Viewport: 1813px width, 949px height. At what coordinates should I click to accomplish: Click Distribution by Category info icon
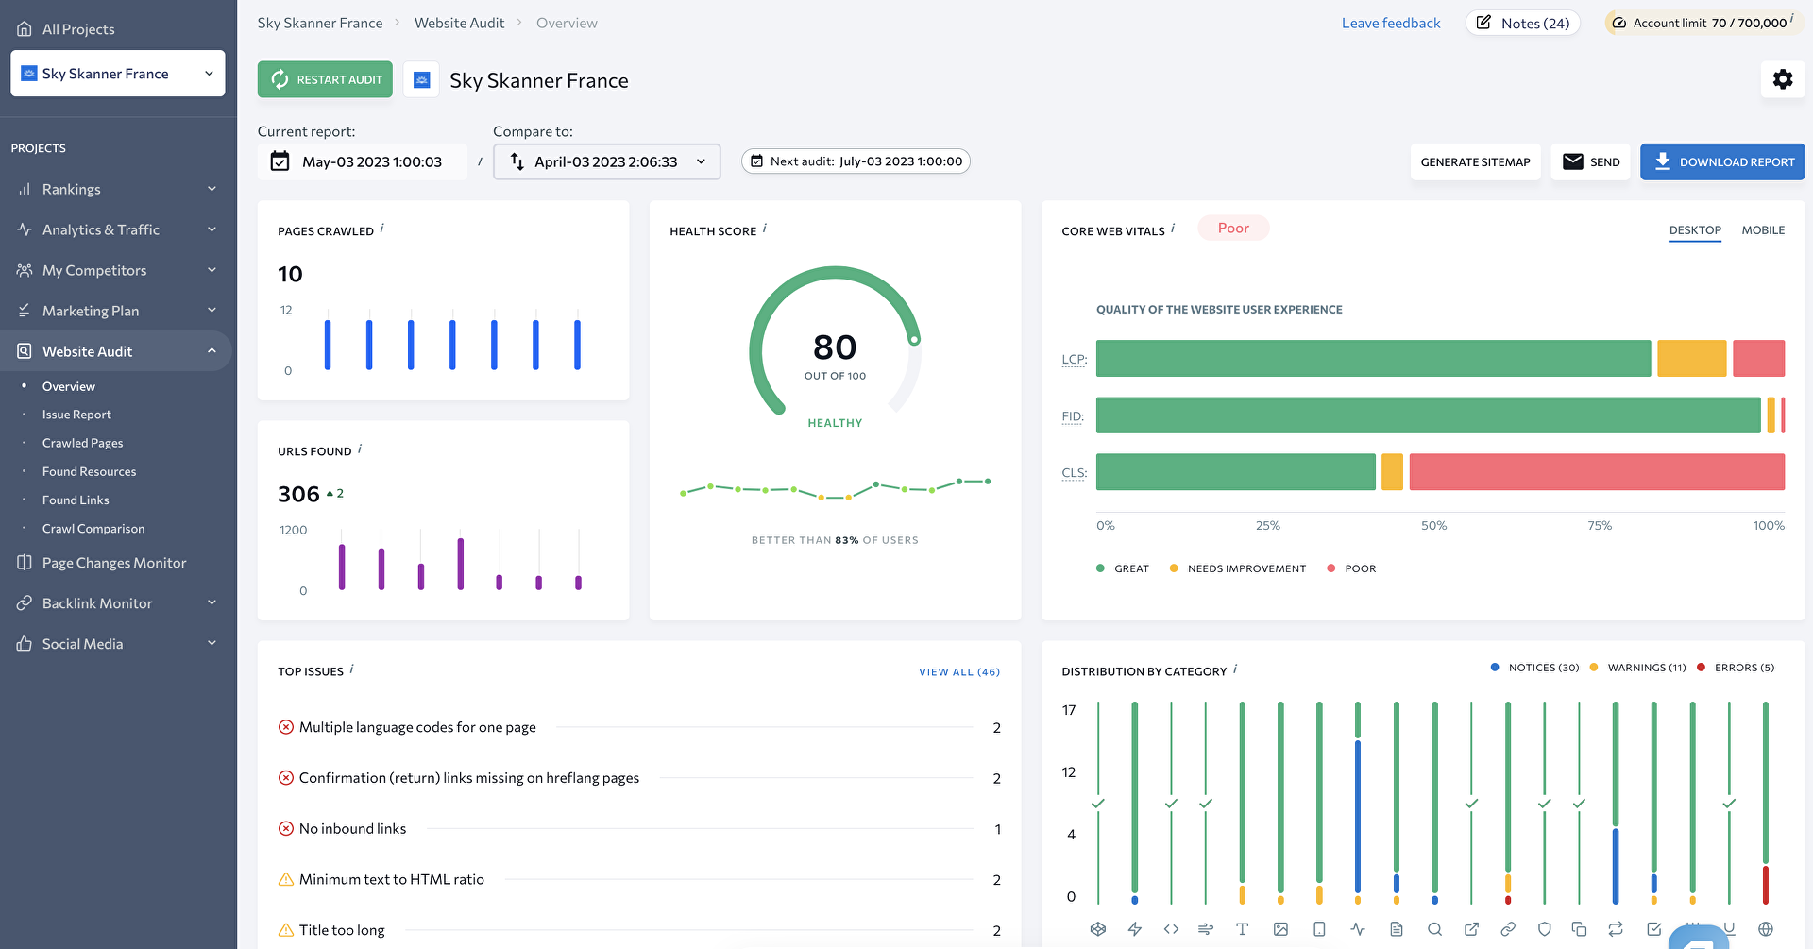(1235, 669)
